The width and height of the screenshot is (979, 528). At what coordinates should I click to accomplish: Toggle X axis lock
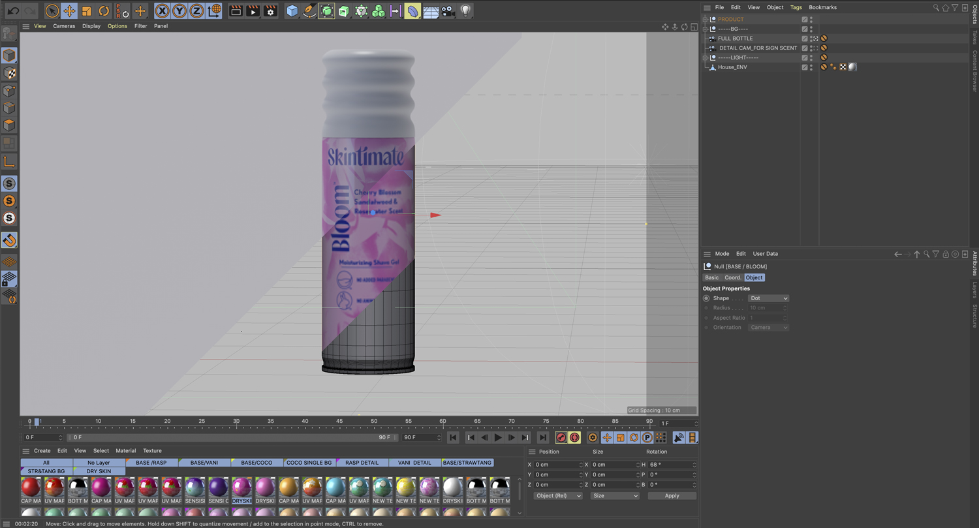[x=163, y=11]
